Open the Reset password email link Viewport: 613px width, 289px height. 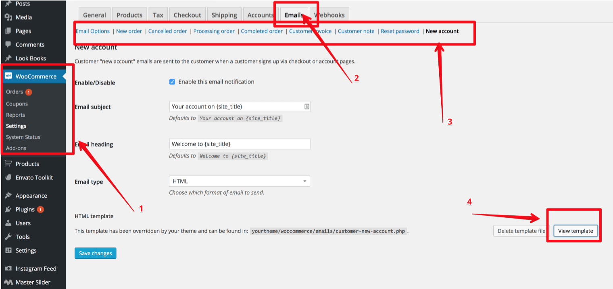pyautogui.click(x=400, y=31)
